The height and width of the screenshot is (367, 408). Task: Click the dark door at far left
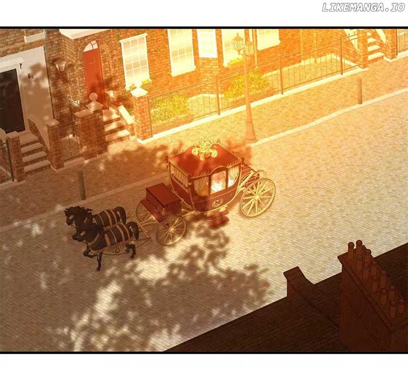(11, 102)
